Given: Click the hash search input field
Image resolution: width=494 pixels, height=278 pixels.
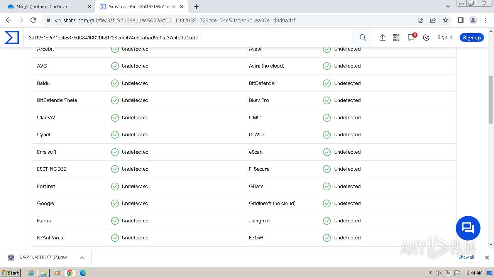Looking at the screenshot, I should [x=189, y=37].
